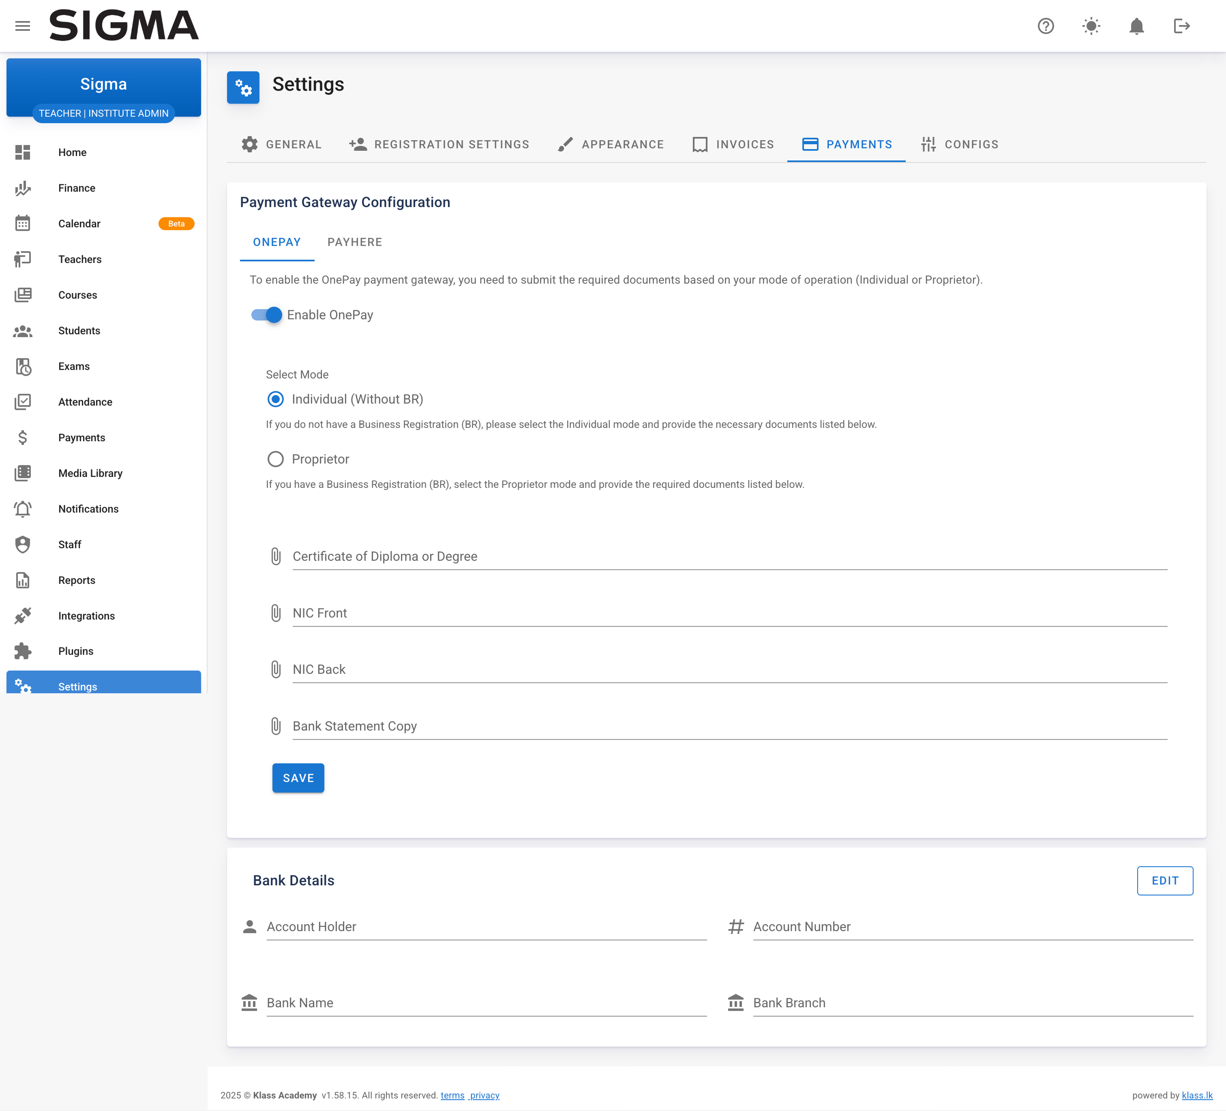Click the help question mark icon
The image size is (1226, 1111).
[x=1045, y=26]
